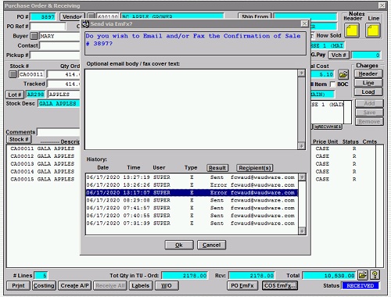
Task: Click the Buyer field MARY
Action: 59,36
